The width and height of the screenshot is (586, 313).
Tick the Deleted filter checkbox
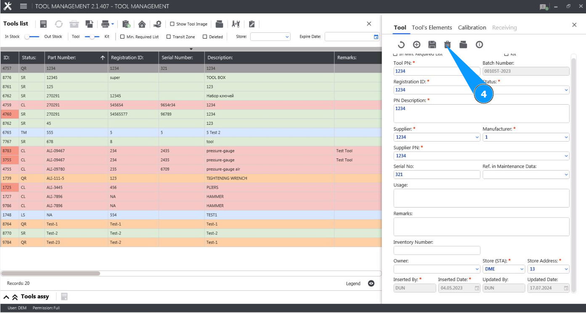[x=205, y=37]
